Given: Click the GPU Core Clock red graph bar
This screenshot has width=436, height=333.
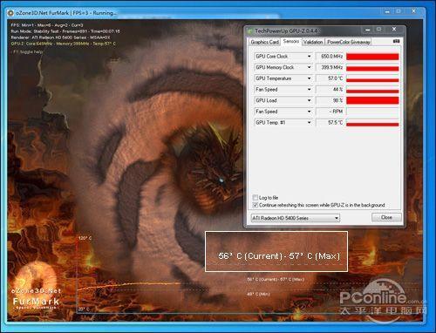Looking at the screenshot, I should [x=372, y=57].
